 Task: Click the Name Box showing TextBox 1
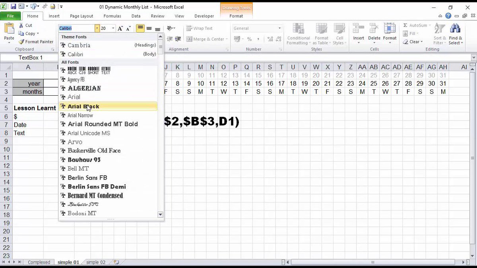coord(30,58)
